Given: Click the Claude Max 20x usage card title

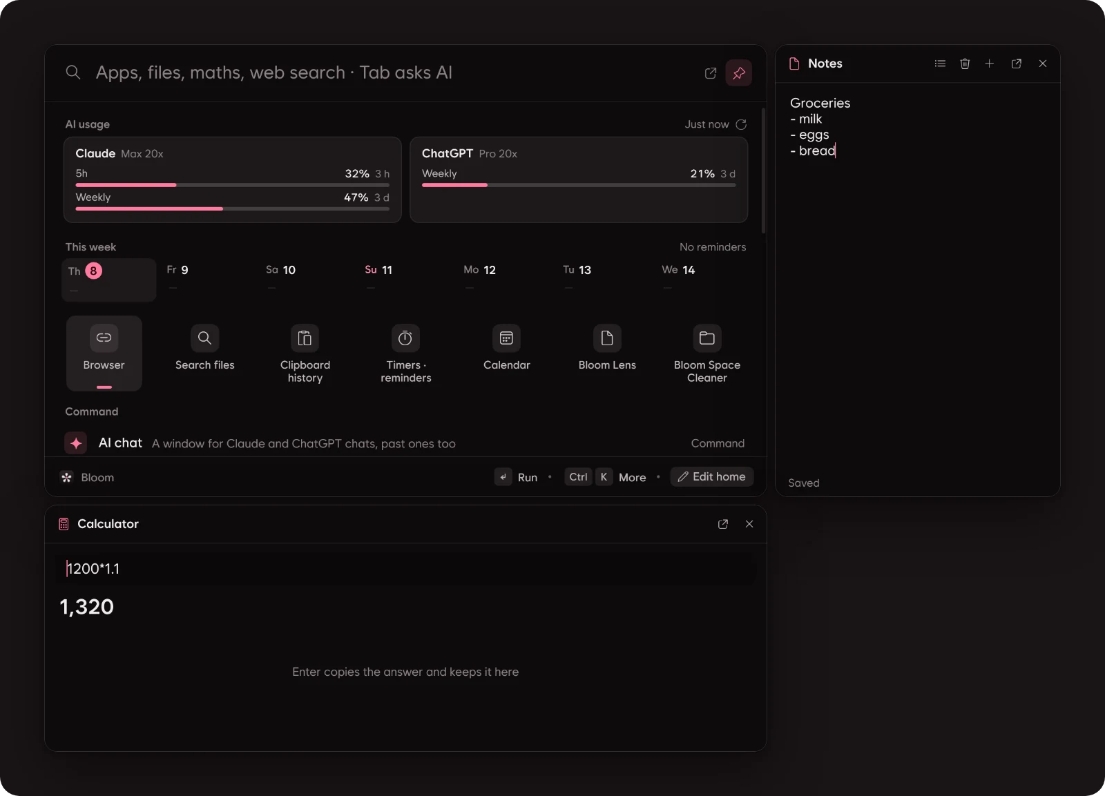Looking at the screenshot, I should (119, 153).
